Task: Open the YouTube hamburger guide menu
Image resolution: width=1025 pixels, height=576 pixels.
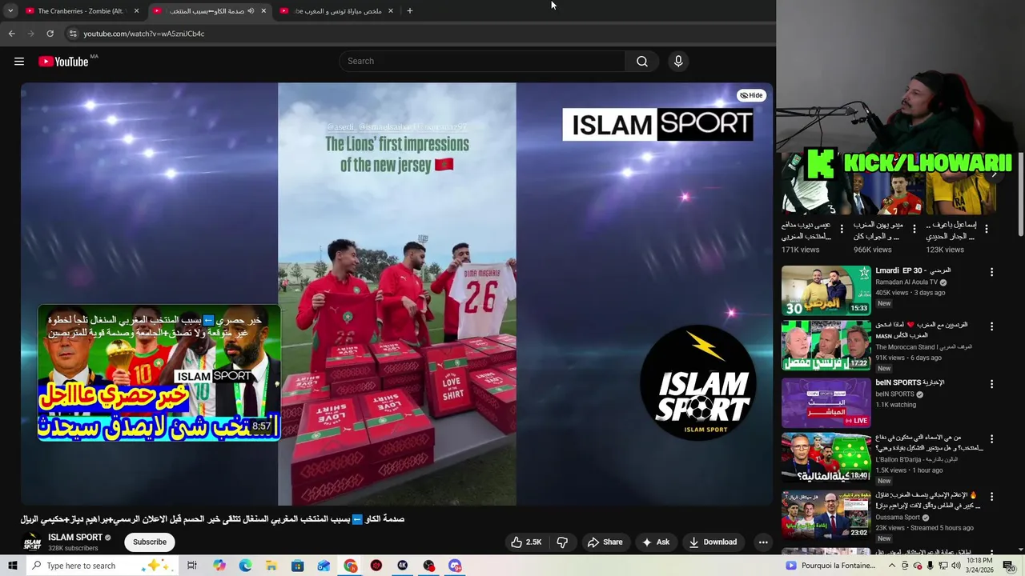Action: coord(19,62)
